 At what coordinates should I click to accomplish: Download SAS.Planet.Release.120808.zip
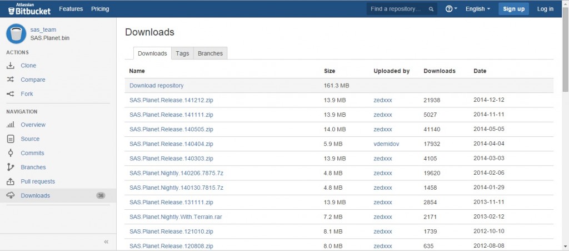[x=171, y=246]
